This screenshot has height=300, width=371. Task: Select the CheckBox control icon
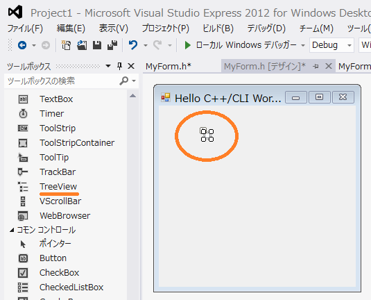click(x=23, y=273)
